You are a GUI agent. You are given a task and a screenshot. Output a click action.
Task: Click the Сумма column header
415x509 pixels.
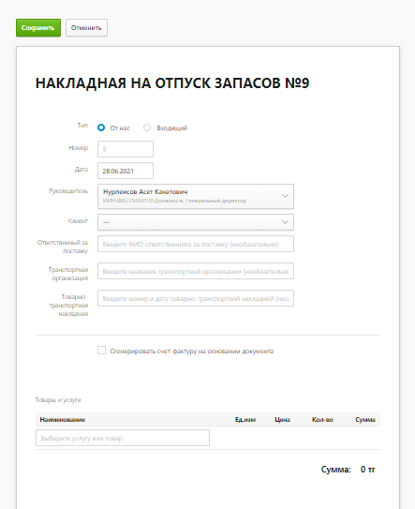[365, 420]
